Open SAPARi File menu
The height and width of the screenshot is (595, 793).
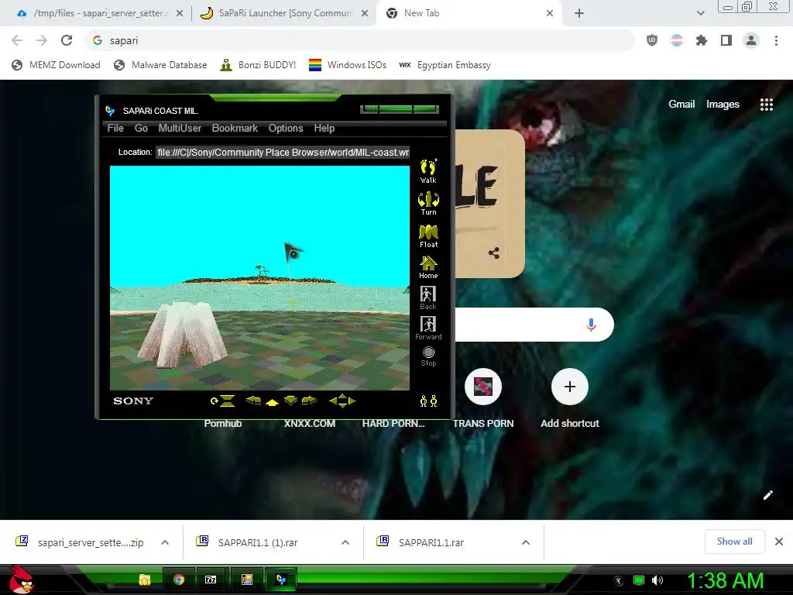pos(115,128)
